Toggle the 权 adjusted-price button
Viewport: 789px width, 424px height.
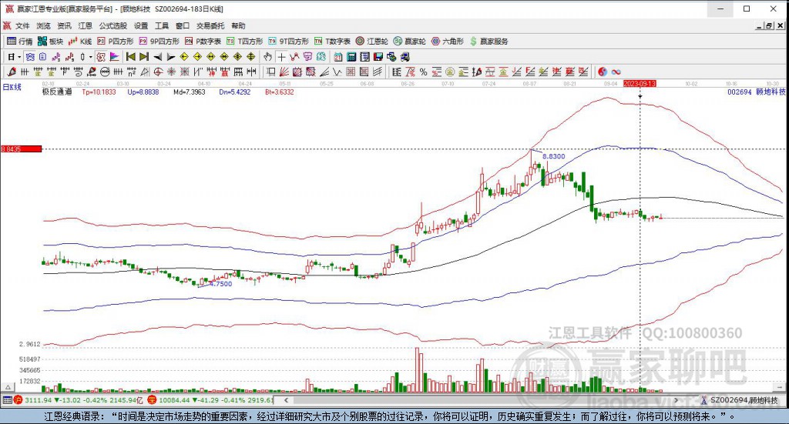101,57
